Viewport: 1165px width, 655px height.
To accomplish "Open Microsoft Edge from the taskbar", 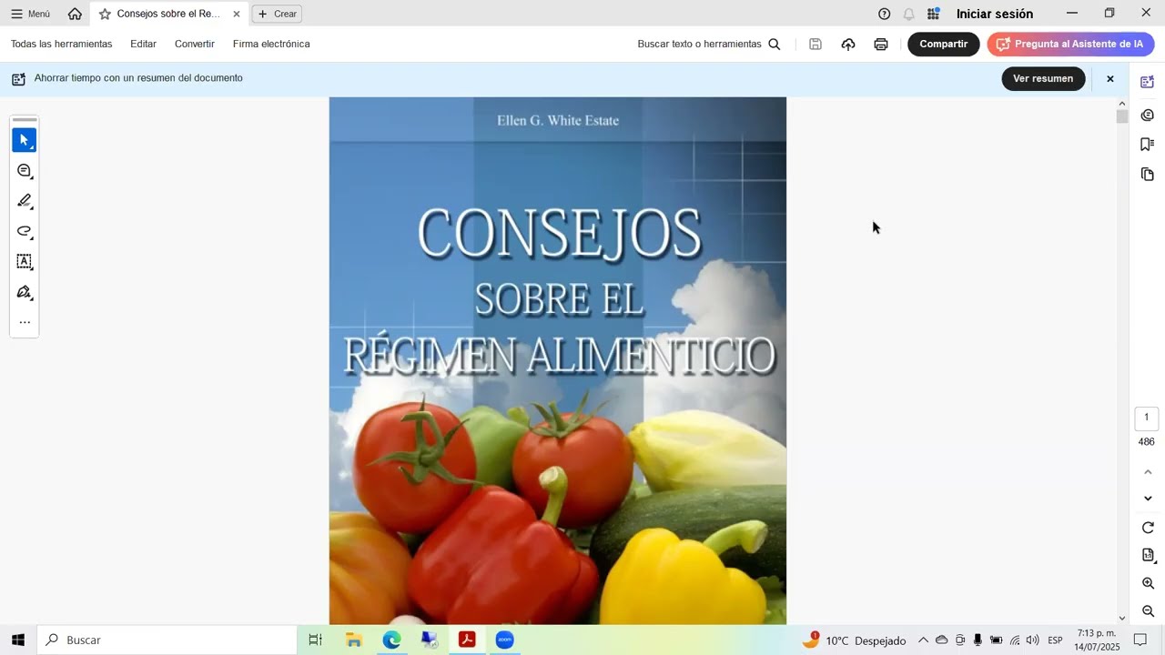I will [392, 640].
